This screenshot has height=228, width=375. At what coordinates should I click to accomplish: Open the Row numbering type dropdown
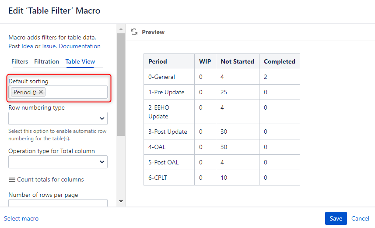coord(58,118)
